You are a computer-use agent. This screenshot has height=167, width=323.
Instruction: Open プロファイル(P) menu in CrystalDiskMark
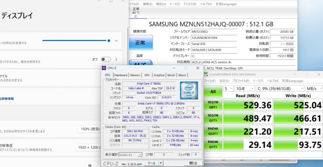pos(241,81)
